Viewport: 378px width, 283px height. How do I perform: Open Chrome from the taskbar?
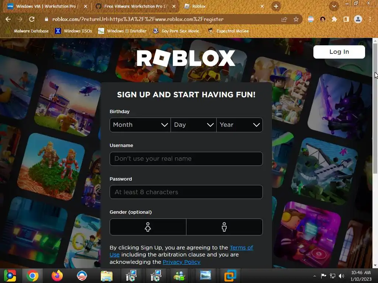(x=32, y=276)
